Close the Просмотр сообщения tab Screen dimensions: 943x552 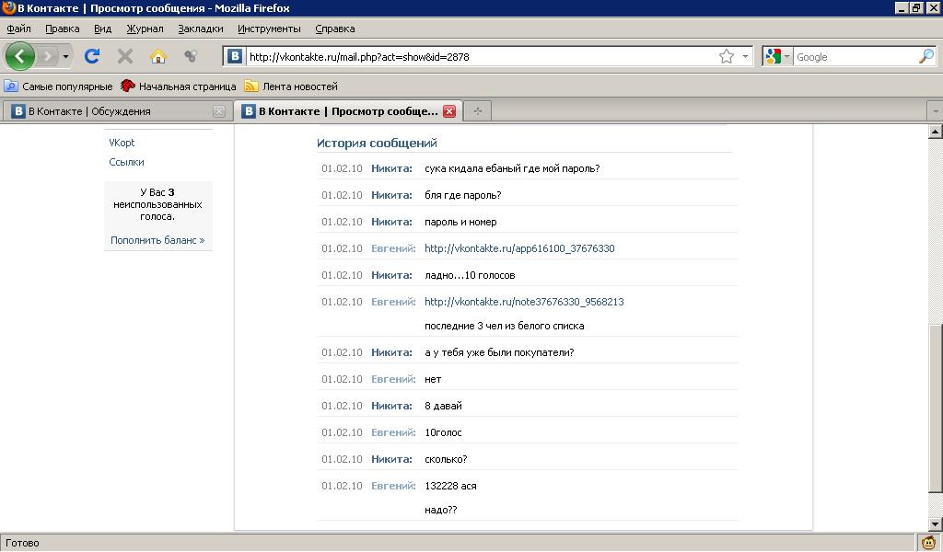coord(449,111)
